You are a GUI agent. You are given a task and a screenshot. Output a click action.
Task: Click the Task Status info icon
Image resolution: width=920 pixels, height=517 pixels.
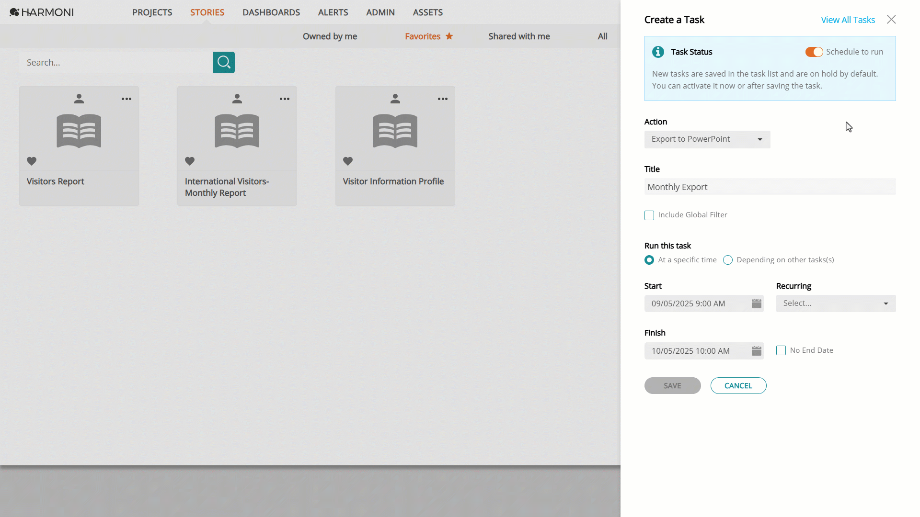click(658, 52)
